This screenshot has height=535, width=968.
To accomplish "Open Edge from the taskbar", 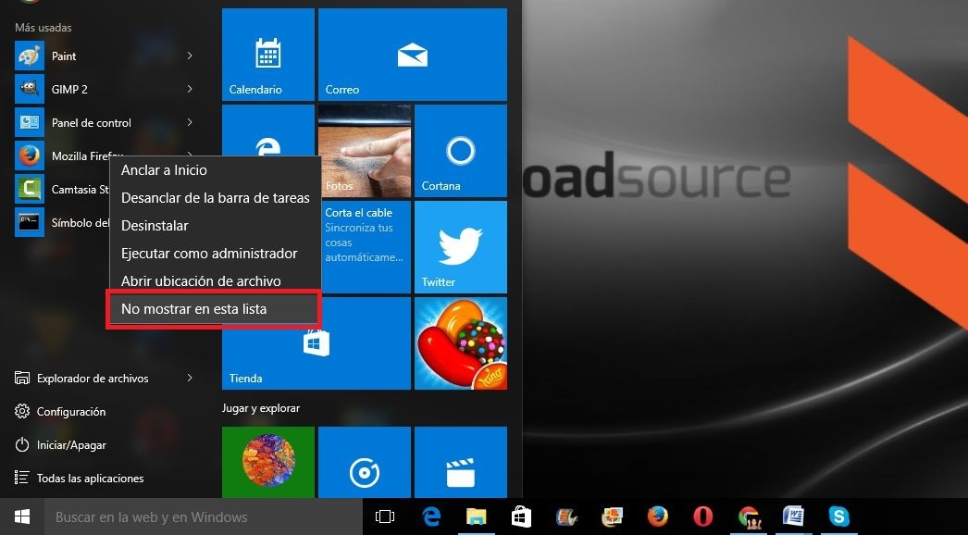I will tap(431, 516).
